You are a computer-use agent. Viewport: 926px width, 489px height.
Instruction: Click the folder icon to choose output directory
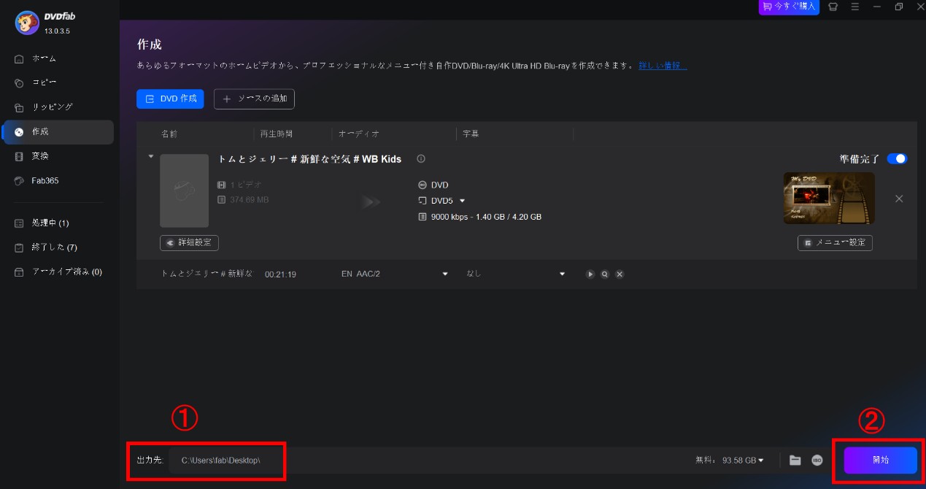click(x=795, y=461)
